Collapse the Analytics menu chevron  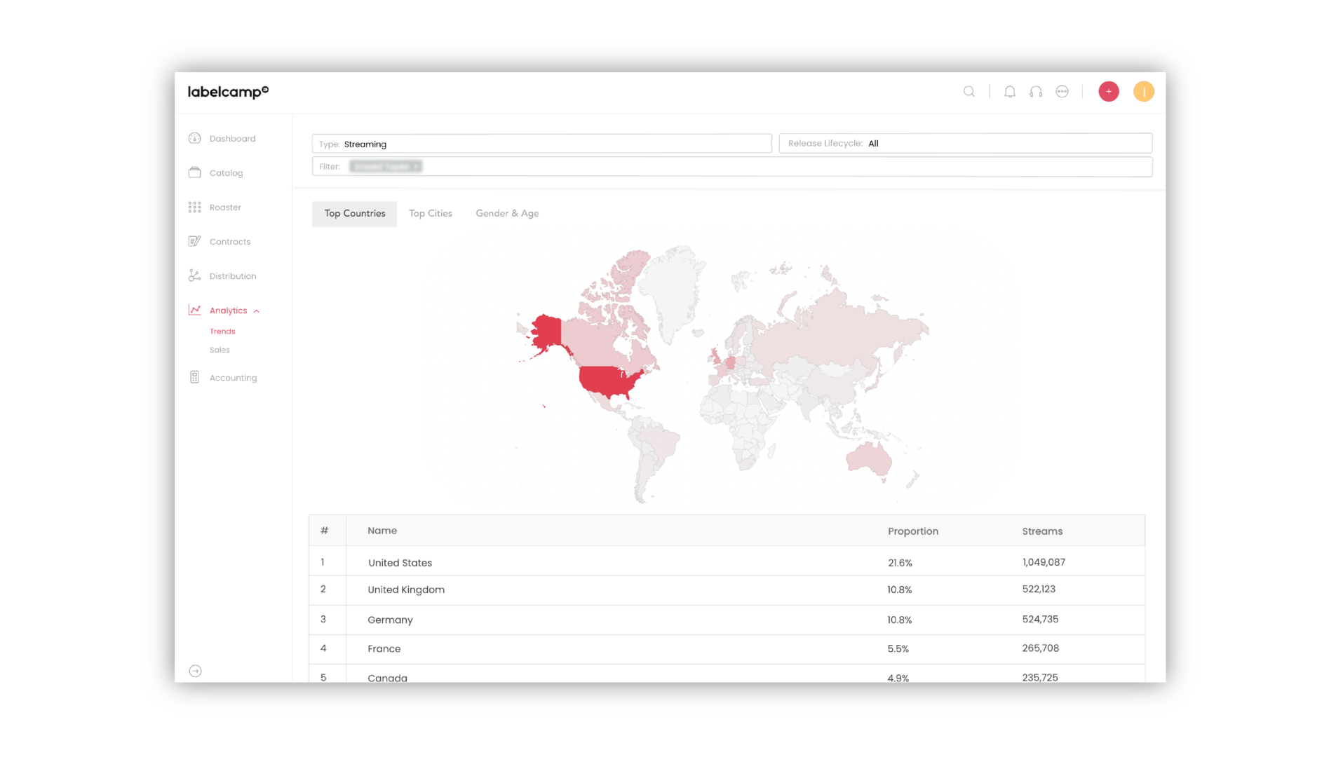(x=257, y=311)
